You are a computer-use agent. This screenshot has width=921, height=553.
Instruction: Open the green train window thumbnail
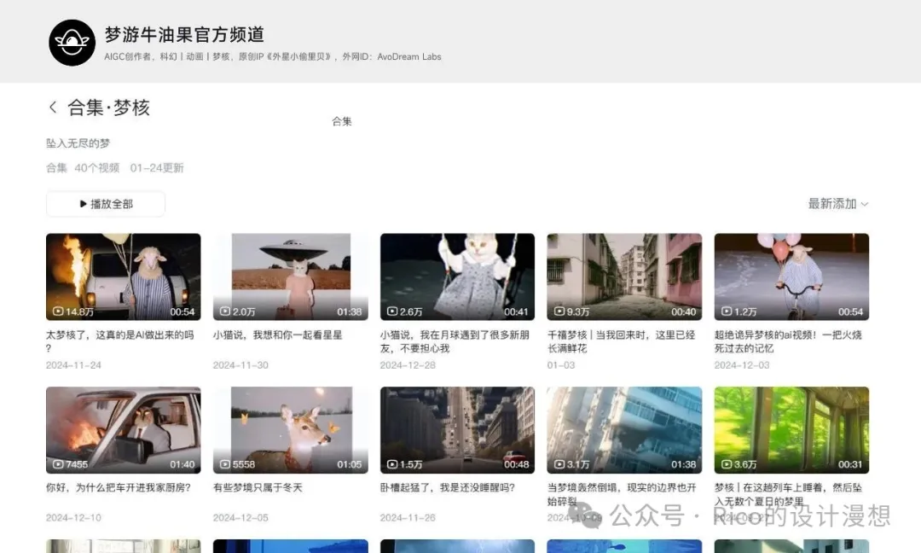[791, 429]
